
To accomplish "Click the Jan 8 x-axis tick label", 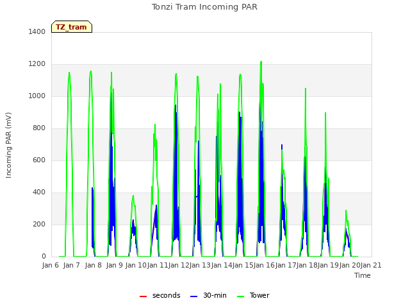I will point(94,265).
